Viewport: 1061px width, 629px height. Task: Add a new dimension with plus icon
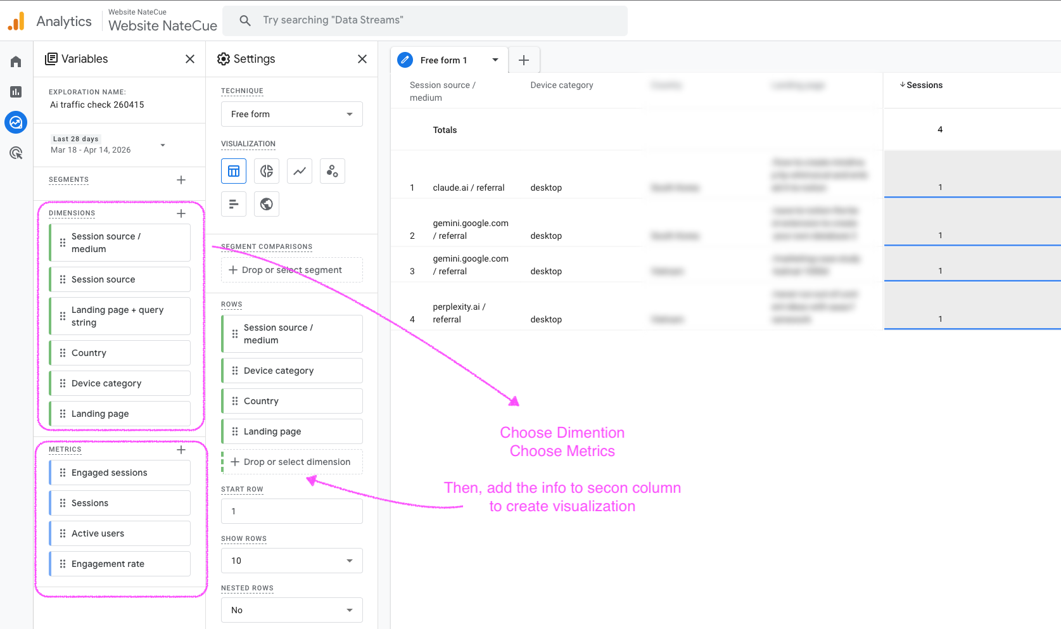coord(181,213)
